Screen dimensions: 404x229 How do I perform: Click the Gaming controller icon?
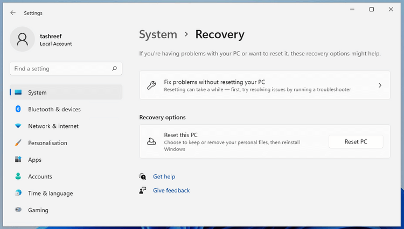(x=18, y=210)
